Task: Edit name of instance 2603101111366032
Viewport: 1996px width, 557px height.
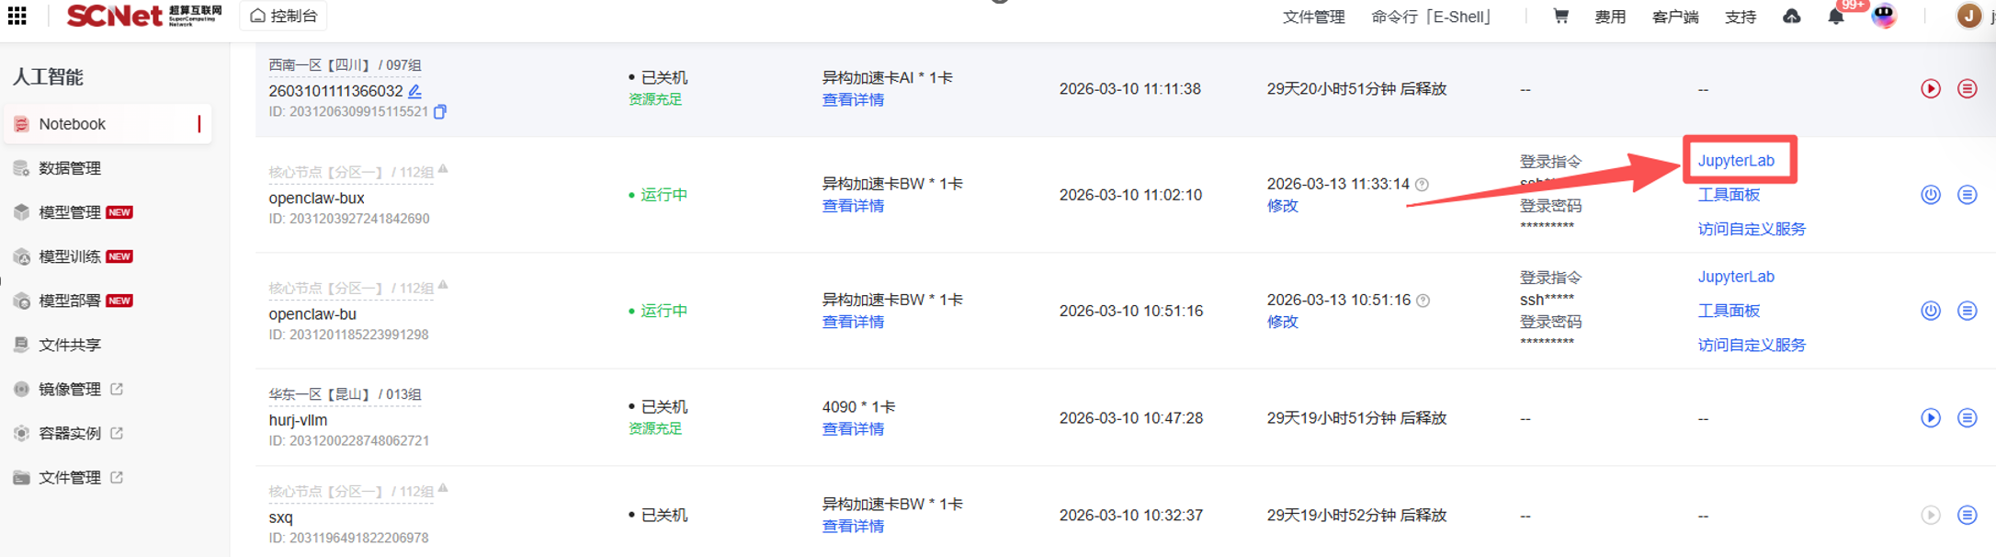Action: (x=415, y=91)
